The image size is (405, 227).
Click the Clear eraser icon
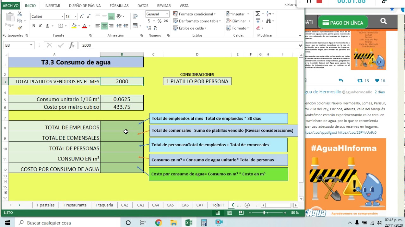coord(258,28)
